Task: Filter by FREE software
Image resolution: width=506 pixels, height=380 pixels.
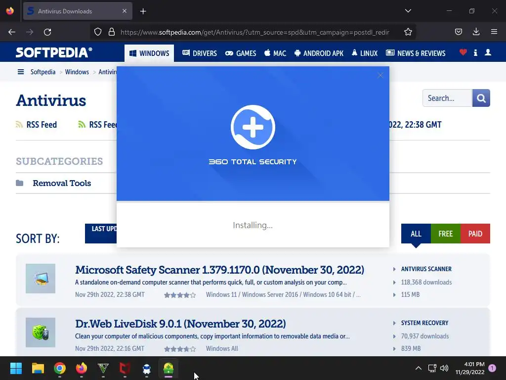Action: coord(446,234)
